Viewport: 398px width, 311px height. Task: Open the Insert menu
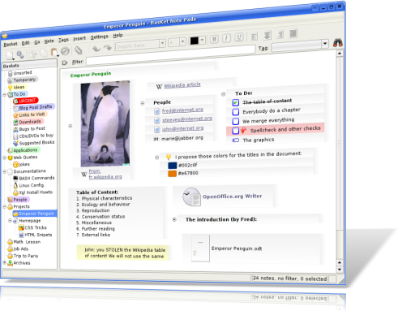click(79, 39)
